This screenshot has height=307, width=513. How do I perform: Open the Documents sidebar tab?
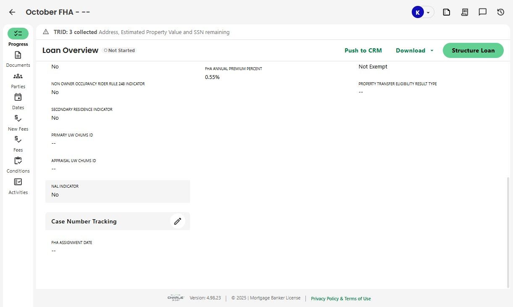pos(18,58)
